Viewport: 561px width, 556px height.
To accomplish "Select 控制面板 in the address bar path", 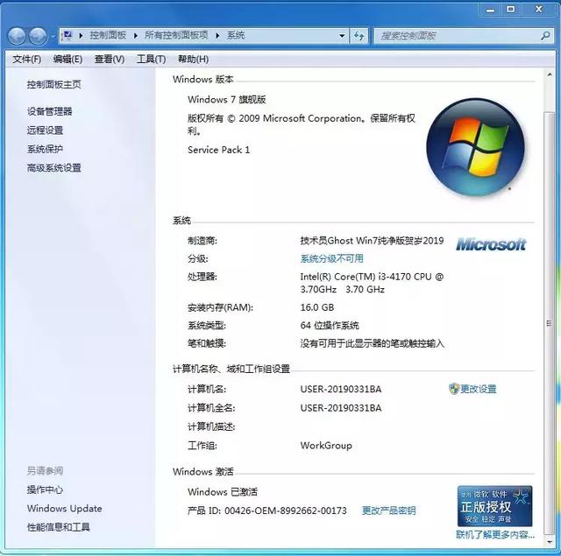I will pyautogui.click(x=108, y=35).
